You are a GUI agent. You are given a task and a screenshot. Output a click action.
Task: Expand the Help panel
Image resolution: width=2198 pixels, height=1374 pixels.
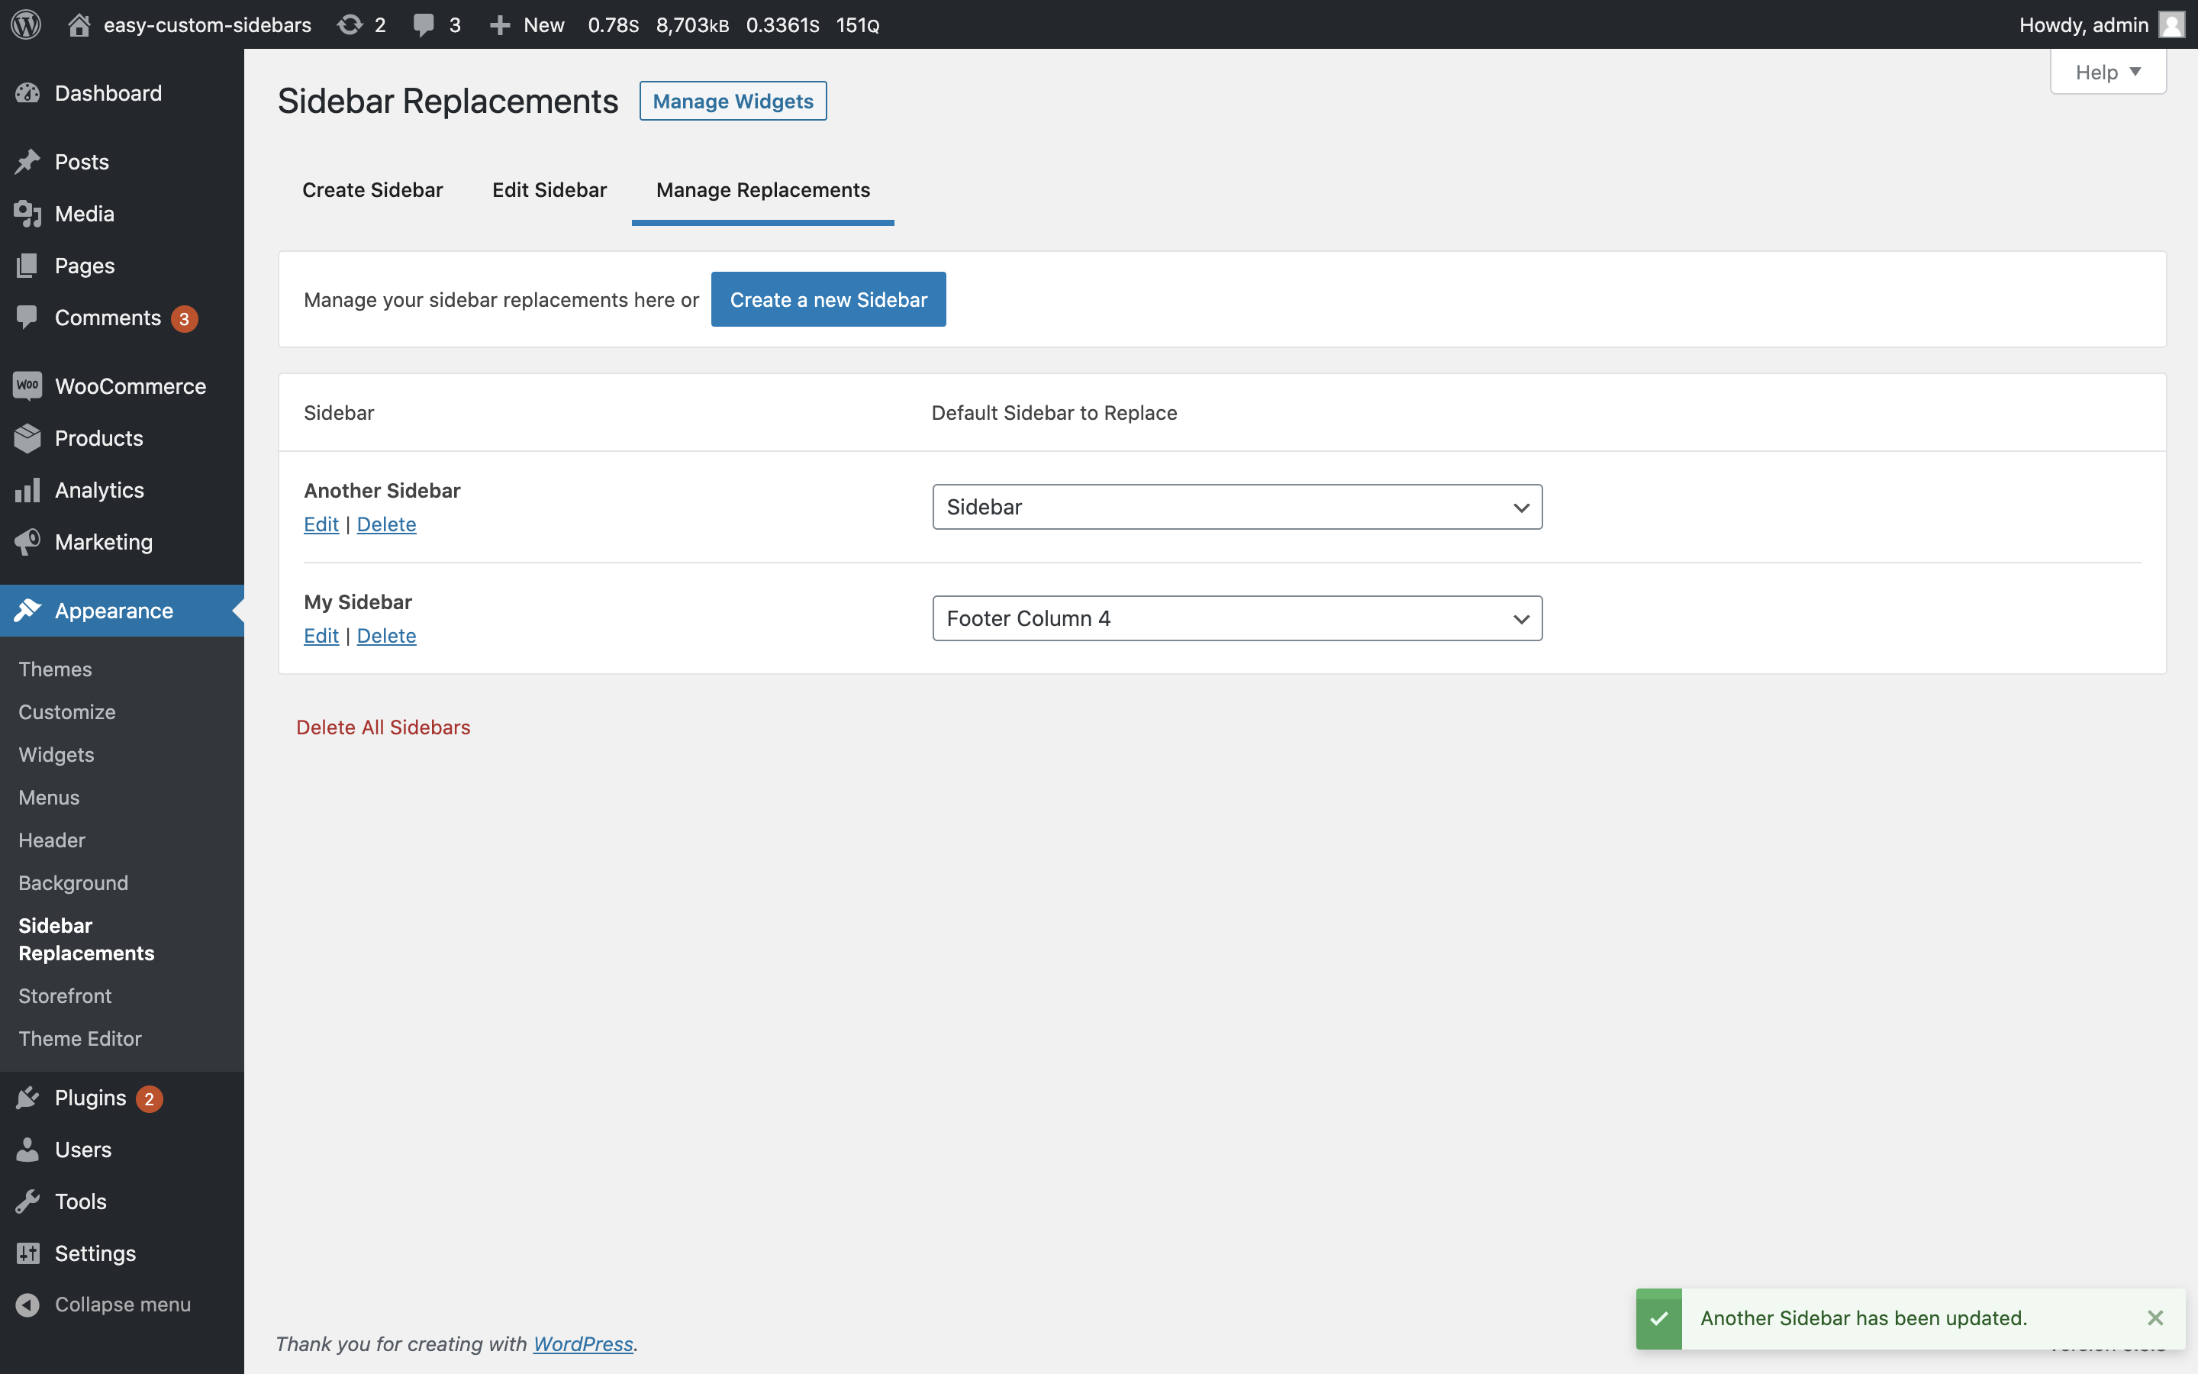click(2108, 72)
